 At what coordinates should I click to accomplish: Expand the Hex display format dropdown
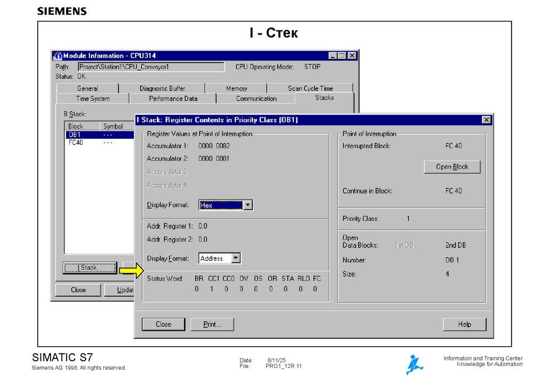point(247,205)
